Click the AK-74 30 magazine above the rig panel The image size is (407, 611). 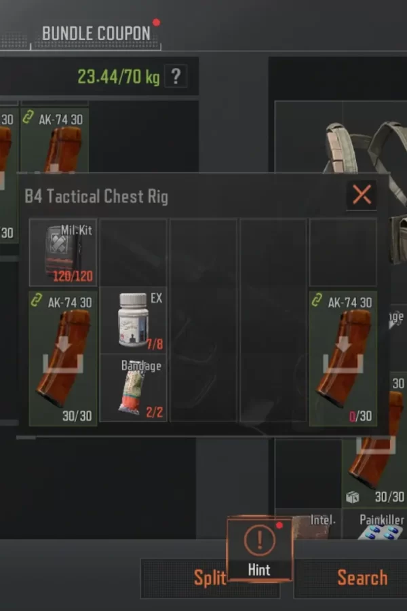54,141
